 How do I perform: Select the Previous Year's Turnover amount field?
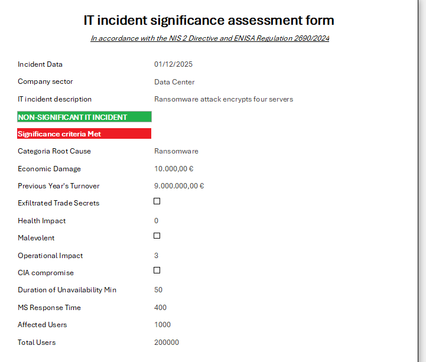[179, 186]
